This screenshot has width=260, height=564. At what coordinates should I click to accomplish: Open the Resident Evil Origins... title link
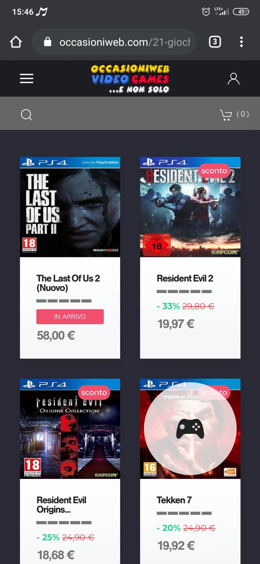point(61,505)
